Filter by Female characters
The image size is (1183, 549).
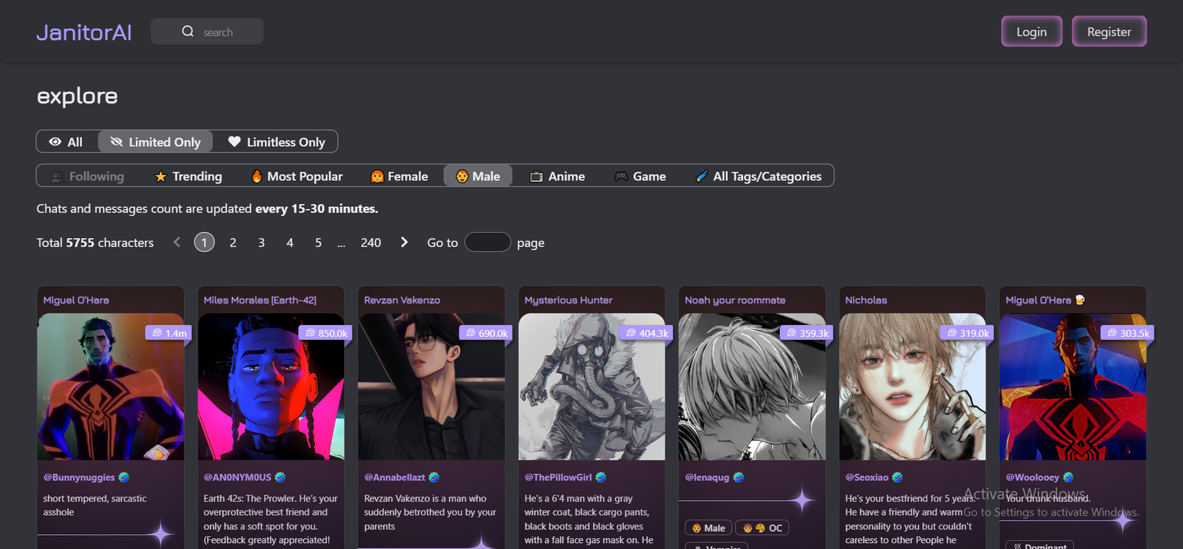tap(399, 177)
